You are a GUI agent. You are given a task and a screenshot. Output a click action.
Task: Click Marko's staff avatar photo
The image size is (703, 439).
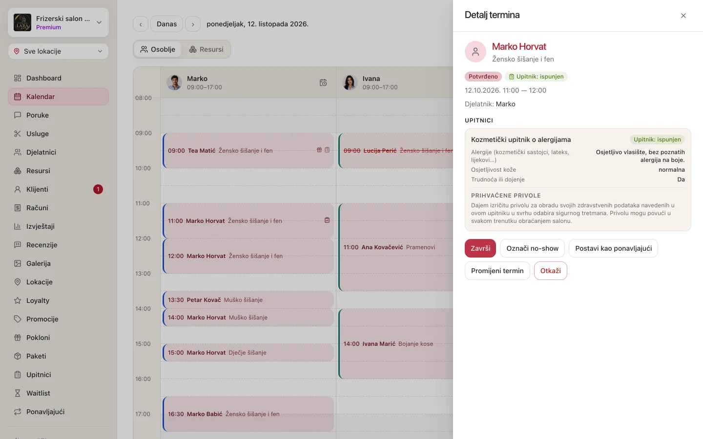(x=174, y=82)
